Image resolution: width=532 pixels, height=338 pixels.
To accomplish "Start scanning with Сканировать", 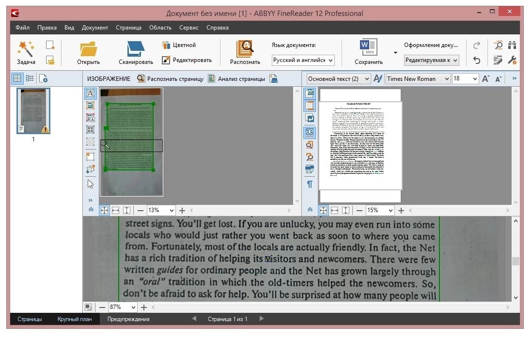I will coord(136,53).
